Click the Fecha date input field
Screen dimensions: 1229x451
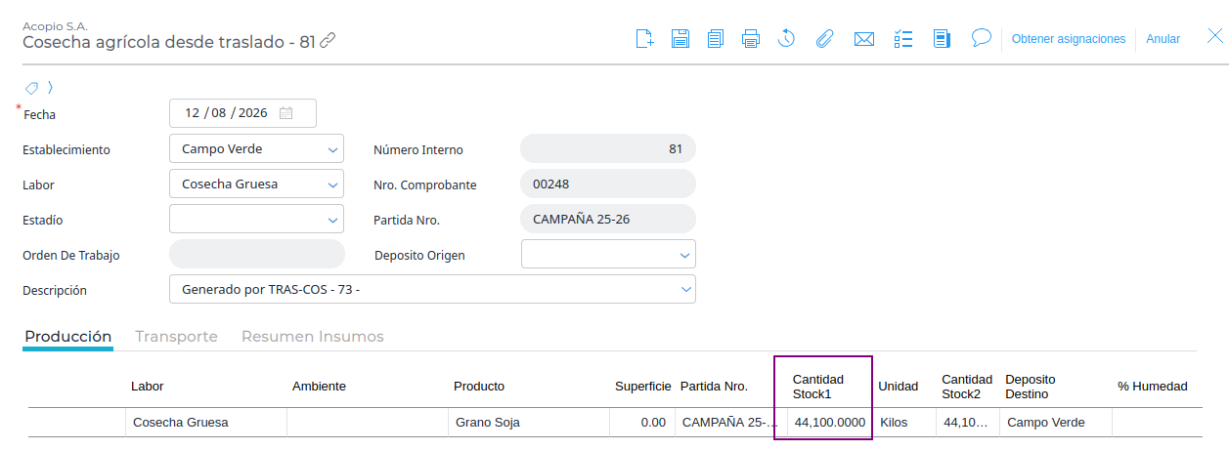(242, 113)
